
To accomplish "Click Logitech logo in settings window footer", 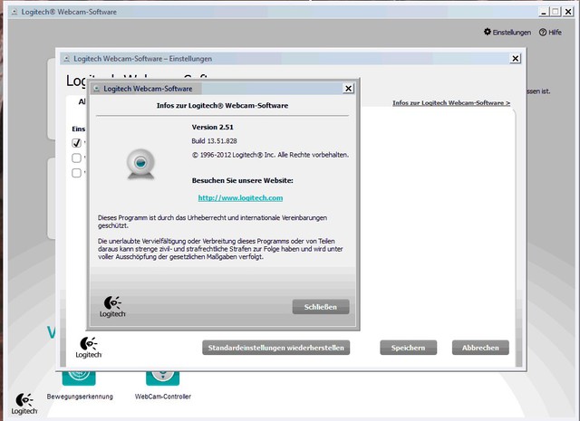I will [x=89, y=348].
